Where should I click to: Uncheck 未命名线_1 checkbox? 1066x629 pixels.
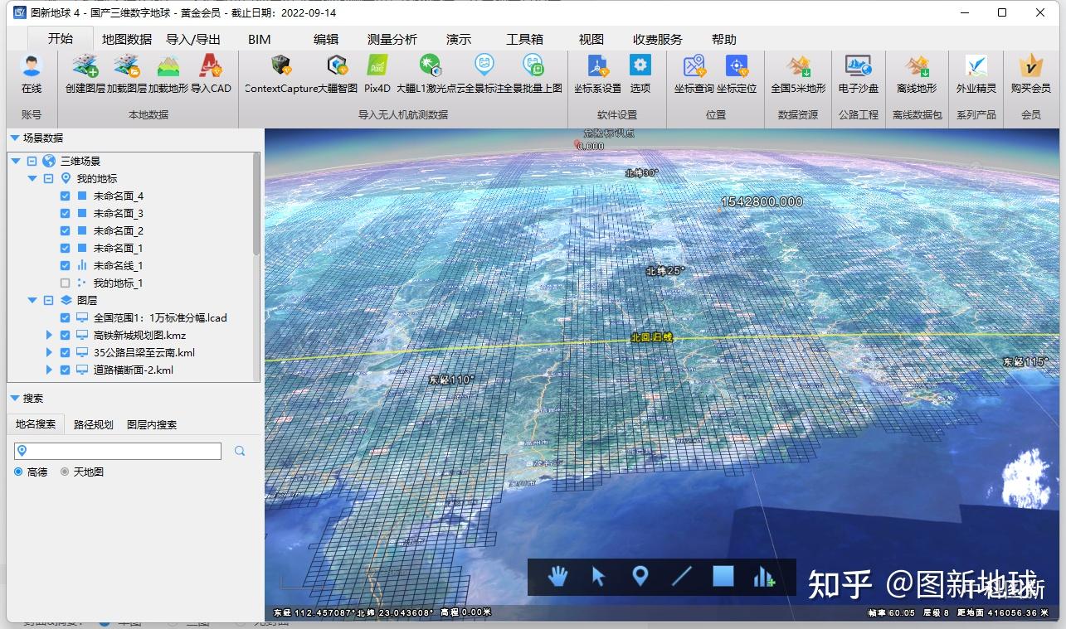66,266
